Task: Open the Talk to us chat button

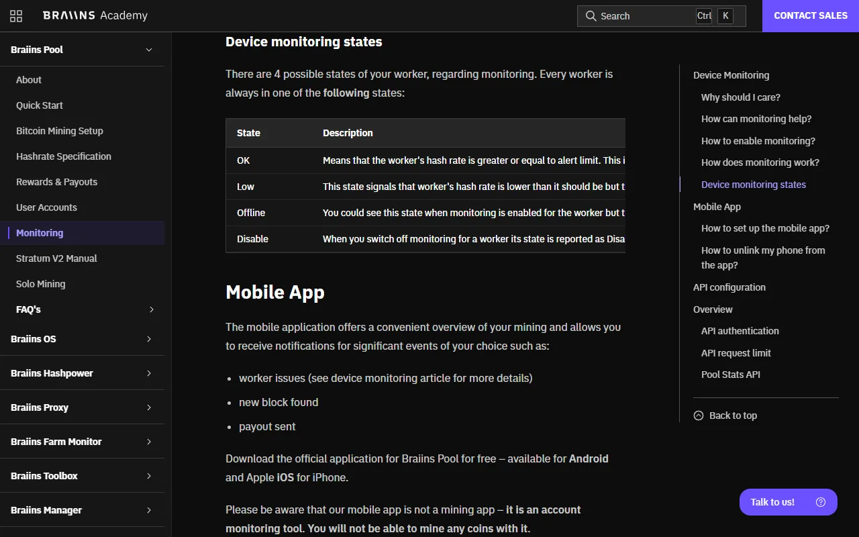Action: 789,502
